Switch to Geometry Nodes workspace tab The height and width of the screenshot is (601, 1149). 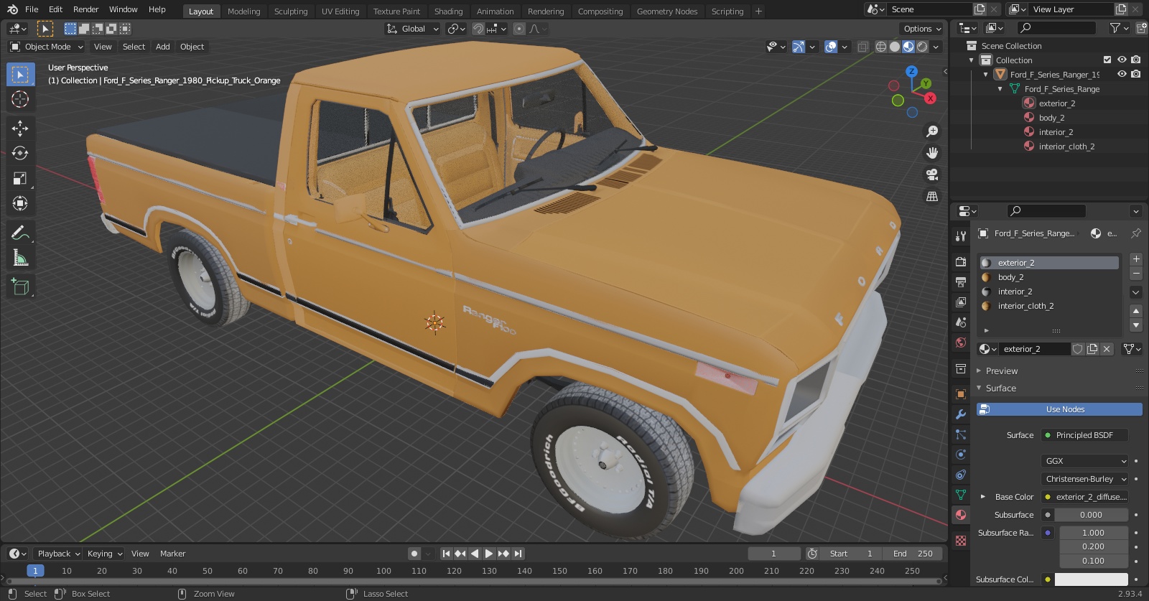[x=667, y=11]
